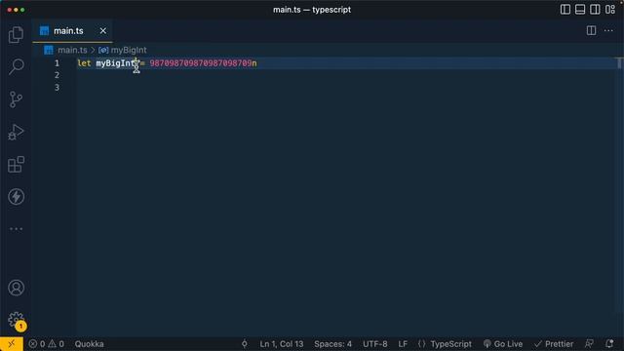The width and height of the screenshot is (624, 351).
Task: Open the Manage gear menu
Action: tap(16, 320)
